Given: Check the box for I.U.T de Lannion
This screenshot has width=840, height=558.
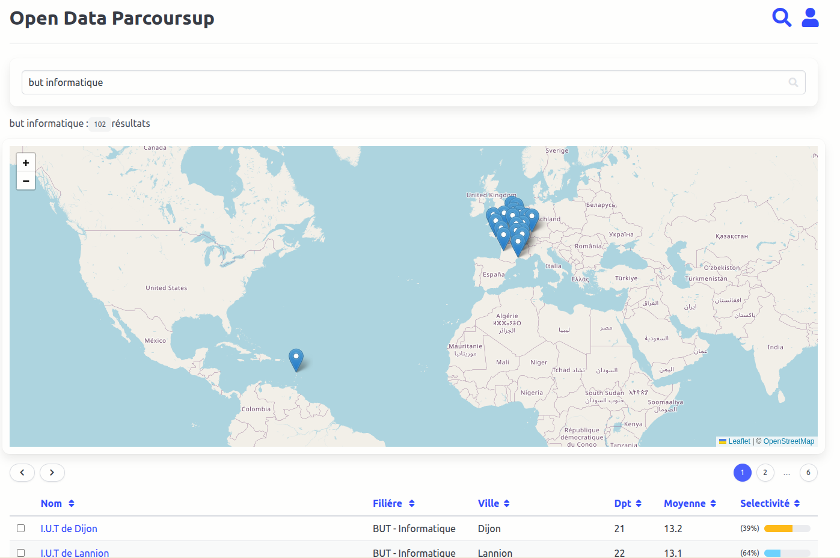Looking at the screenshot, I should click(x=21, y=553).
